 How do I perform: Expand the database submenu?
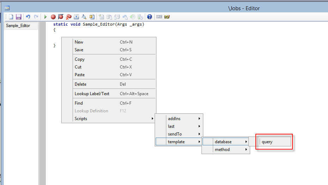pyautogui.click(x=226, y=142)
